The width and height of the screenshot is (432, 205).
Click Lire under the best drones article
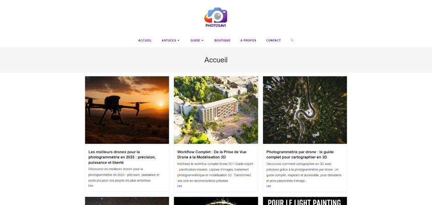[91, 186]
